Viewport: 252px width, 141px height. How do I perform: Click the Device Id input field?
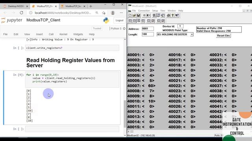180,26
